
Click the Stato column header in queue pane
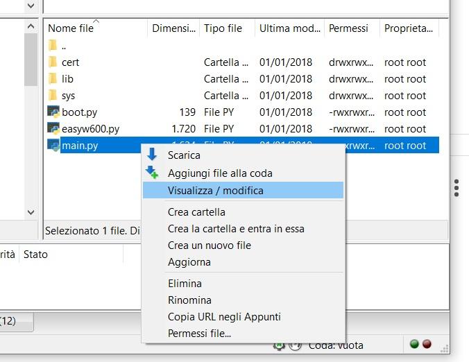point(71,255)
